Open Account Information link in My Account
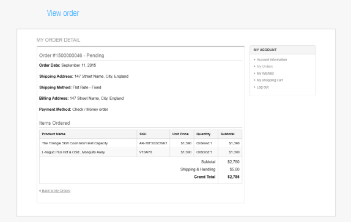This screenshot has height=222, width=351. [272, 60]
